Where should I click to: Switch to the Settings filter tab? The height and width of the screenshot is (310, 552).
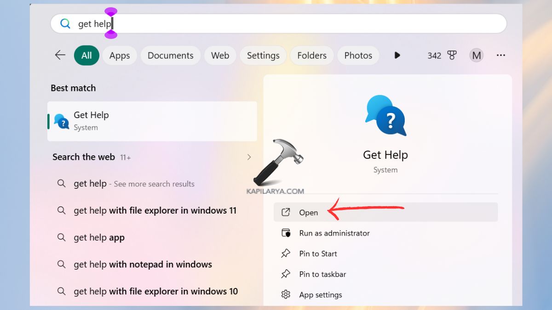(263, 55)
